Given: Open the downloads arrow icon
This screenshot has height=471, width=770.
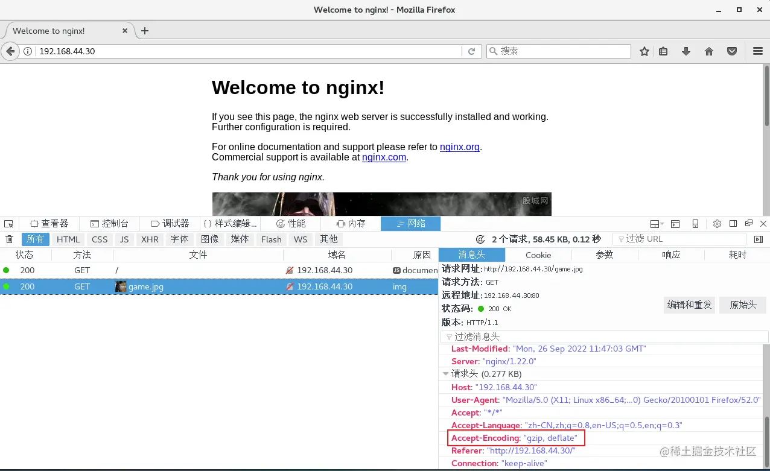Looking at the screenshot, I should pyautogui.click(x=686, y=52).
